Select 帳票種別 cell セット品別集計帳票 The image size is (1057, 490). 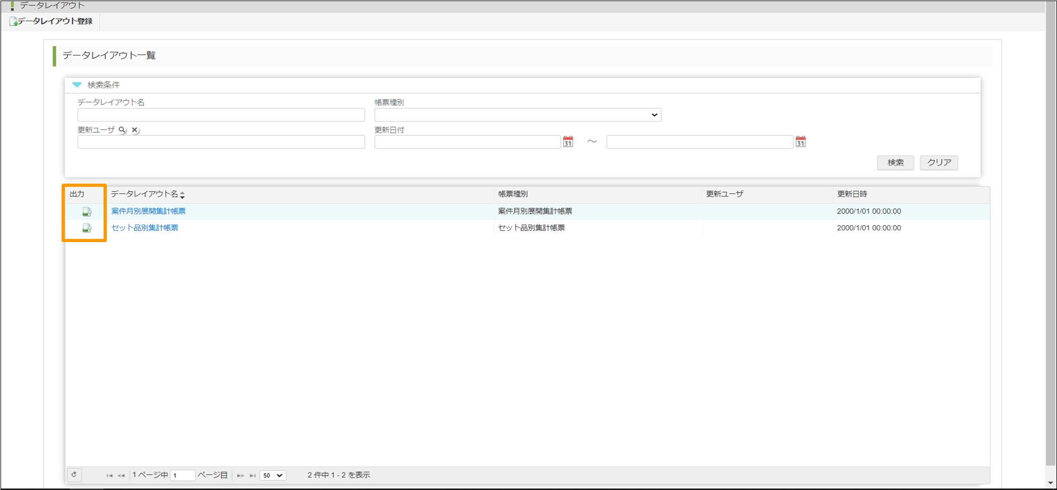tap(531, 228)
